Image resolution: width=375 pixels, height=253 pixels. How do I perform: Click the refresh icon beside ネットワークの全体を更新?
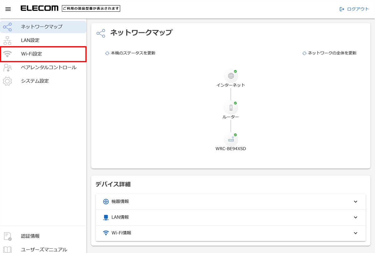(x=304, y=53)
